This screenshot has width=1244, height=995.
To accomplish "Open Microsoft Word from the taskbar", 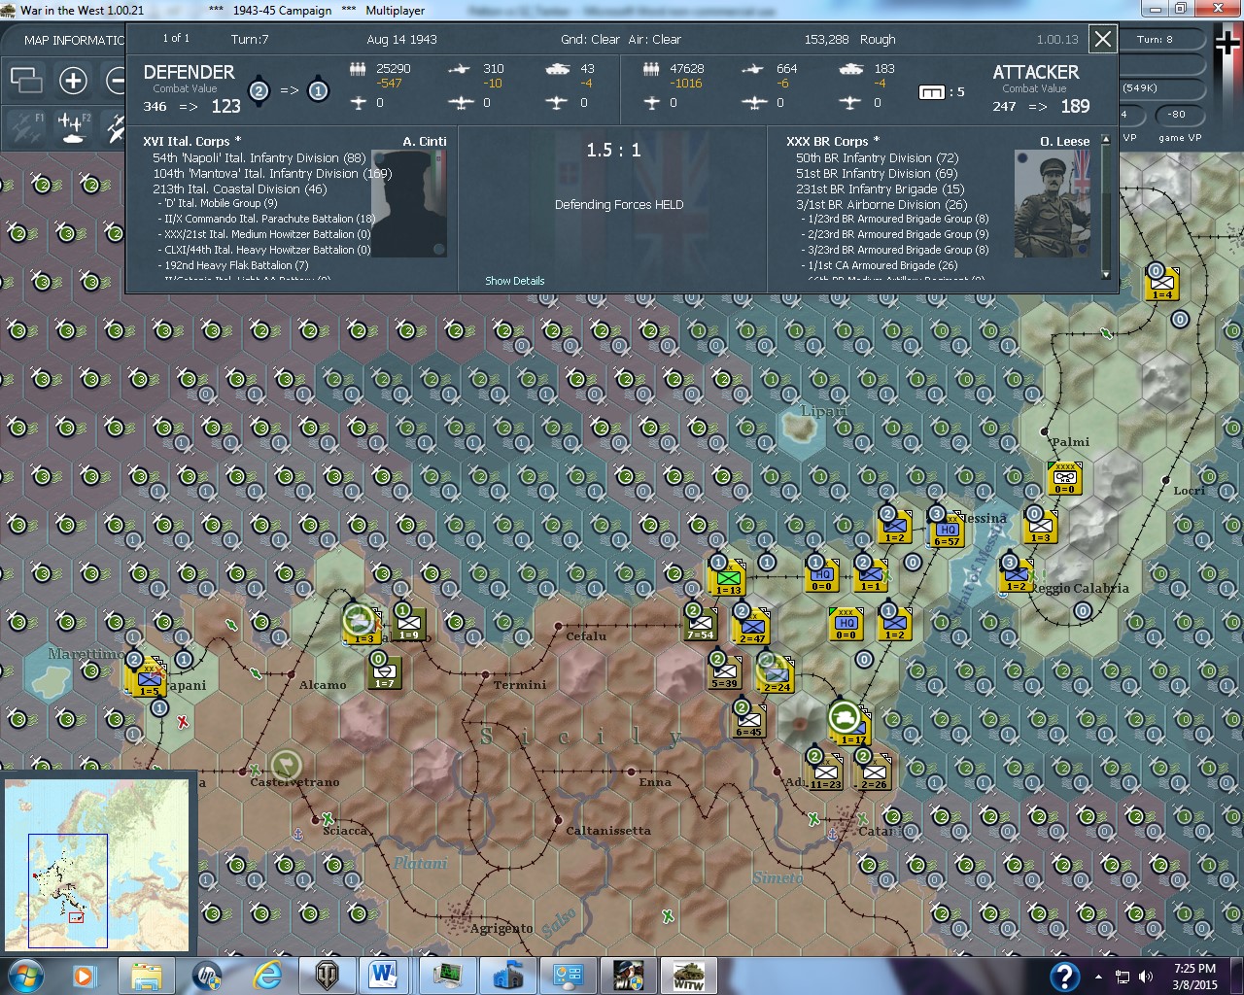I will click(384, 976).
